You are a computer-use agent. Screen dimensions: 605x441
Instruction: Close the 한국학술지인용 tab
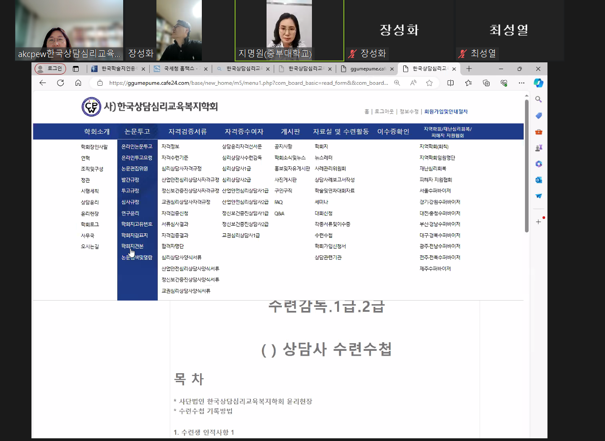point(143,69)
